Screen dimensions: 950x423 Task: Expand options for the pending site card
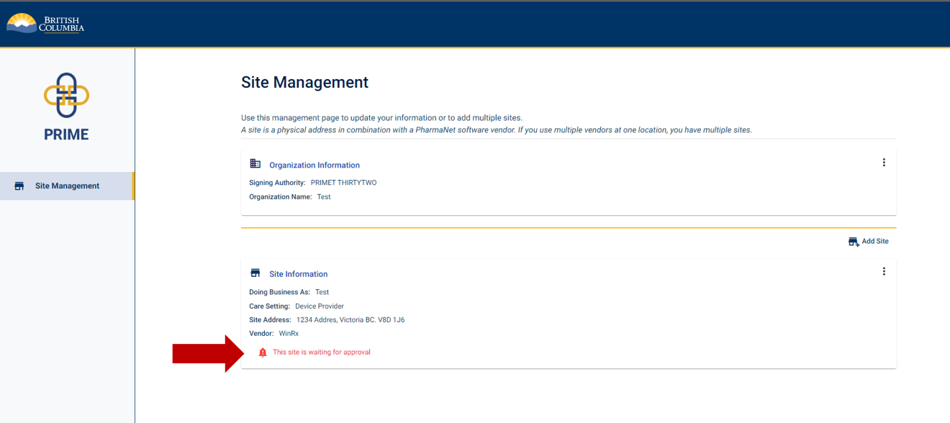[x=884, y=271]
